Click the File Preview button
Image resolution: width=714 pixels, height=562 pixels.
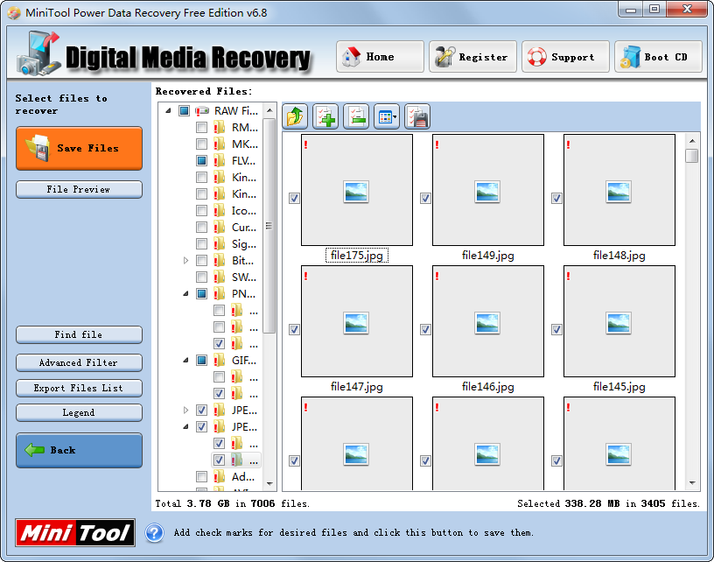80,189
